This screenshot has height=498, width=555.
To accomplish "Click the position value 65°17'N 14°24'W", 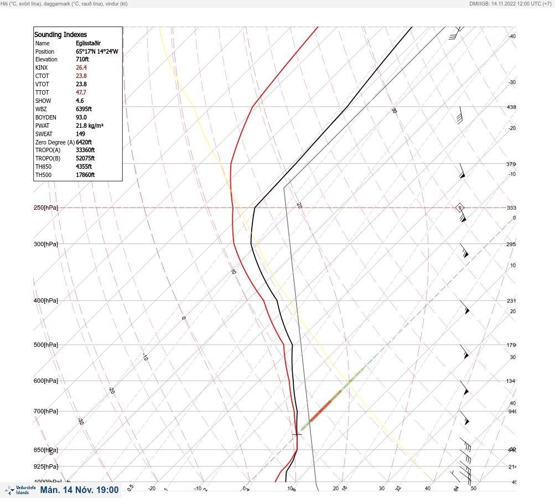I will (x=97, y=51).
